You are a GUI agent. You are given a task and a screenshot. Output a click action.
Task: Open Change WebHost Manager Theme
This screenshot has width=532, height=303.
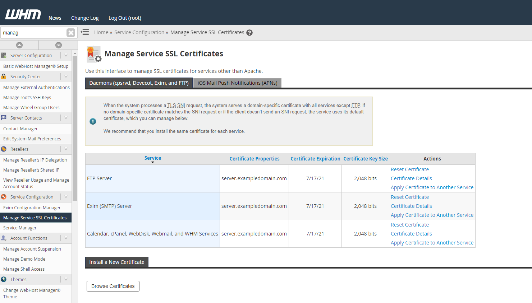click(x=32, y=293)
